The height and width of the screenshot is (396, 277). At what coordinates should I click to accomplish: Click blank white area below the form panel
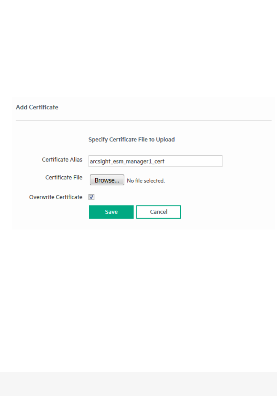138,300
